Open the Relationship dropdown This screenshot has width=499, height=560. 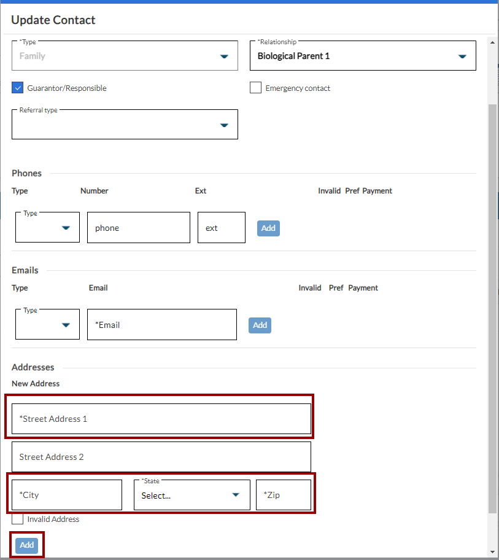click(x=362, y=56)
